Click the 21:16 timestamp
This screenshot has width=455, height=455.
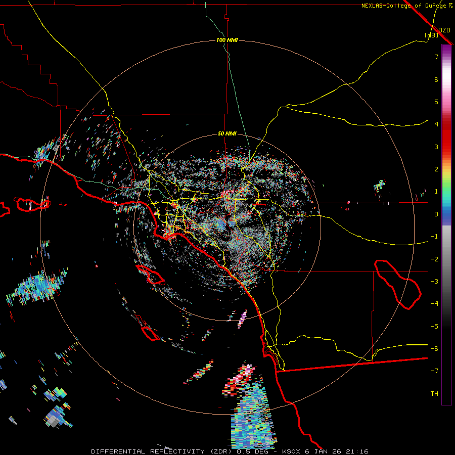[357, 451]
